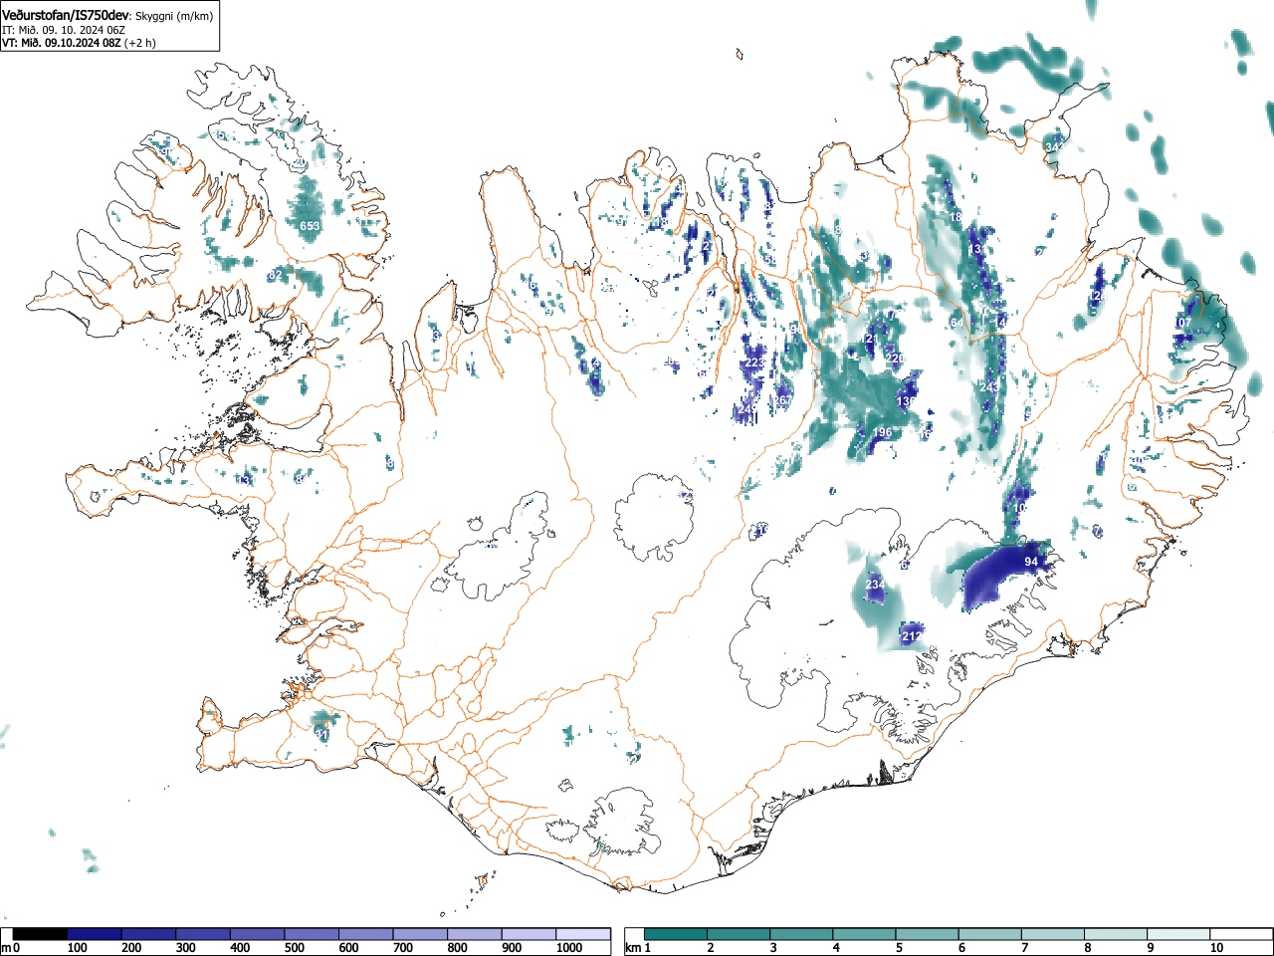Click the 600–700 m legend swatch
This screenshot has width=1274, height=956.
(366, 934)
